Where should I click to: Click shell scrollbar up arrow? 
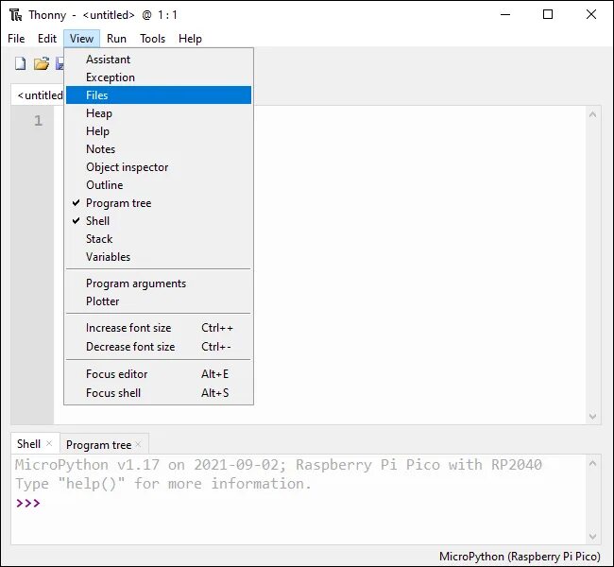coord(593,464)
